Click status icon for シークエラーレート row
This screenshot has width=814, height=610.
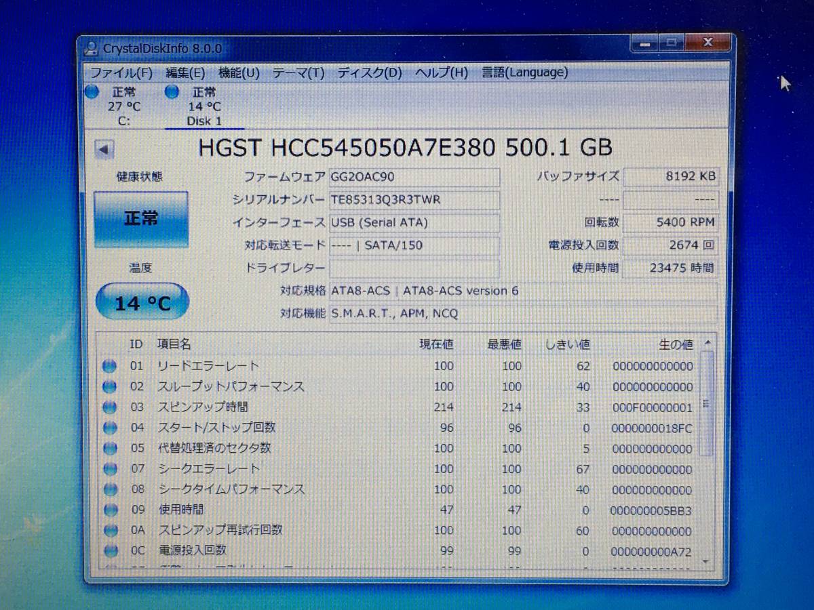[109, 469]
